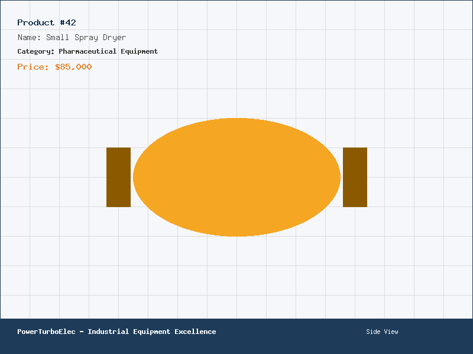Image resolution: width=473 pixels, height=354 pixels.
Task: Click the $85,000 amount
Action: [73, 67]
